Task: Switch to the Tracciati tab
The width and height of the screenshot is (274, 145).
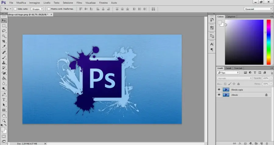Action: click(238, 68)
